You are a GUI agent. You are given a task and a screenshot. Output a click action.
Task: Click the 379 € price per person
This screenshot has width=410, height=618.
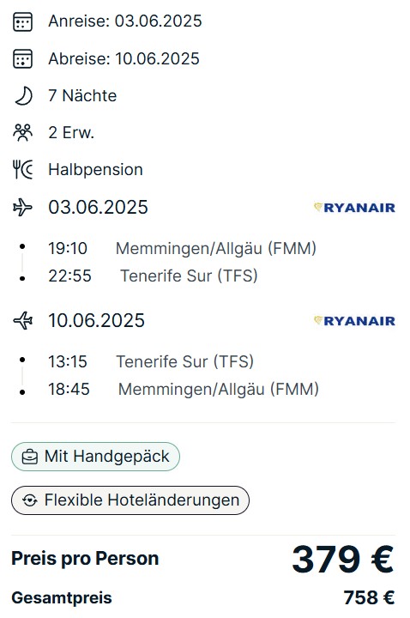pos(342,559)
